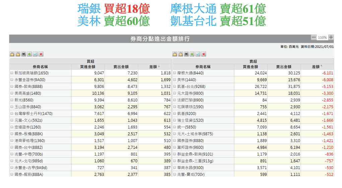342x188 pixels.
Task: Click the 110% zoom level field
Action: [322, 37]
